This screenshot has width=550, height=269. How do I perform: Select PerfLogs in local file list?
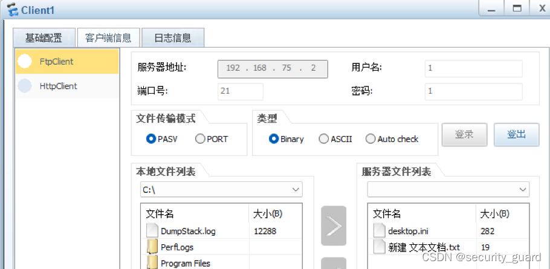coord(177,247)
